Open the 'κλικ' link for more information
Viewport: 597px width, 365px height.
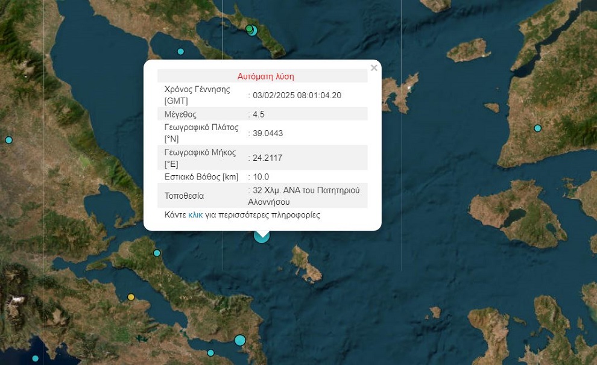[195, 215]
